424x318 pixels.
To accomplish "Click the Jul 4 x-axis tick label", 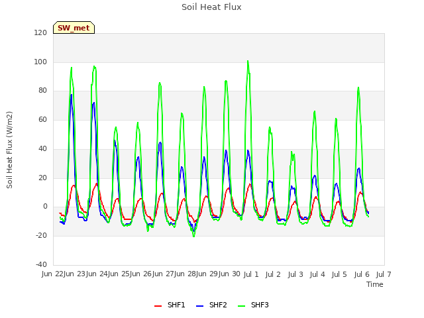I will click(317, 274).
